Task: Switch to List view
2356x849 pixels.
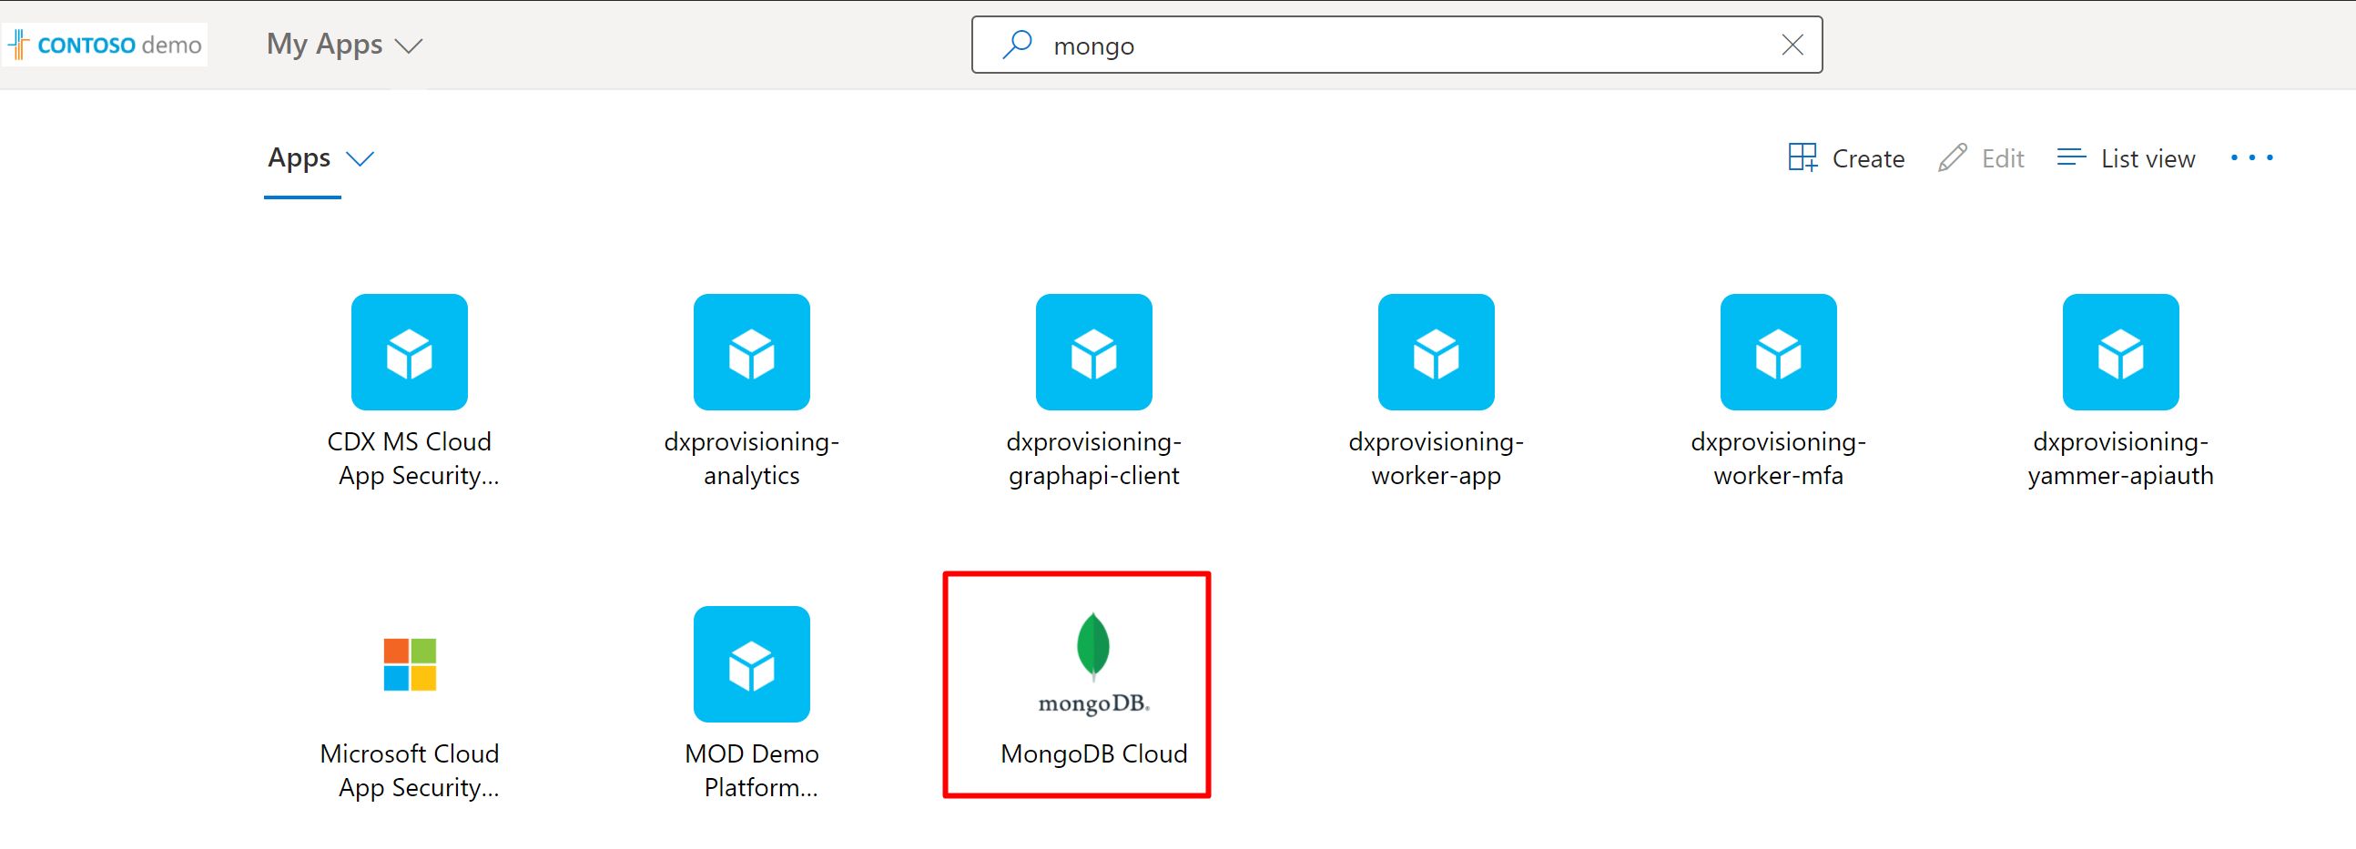Action: [x=2126, y=158]
